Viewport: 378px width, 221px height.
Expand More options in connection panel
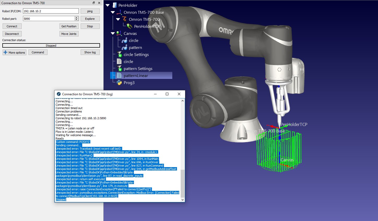tap(14, 52)
